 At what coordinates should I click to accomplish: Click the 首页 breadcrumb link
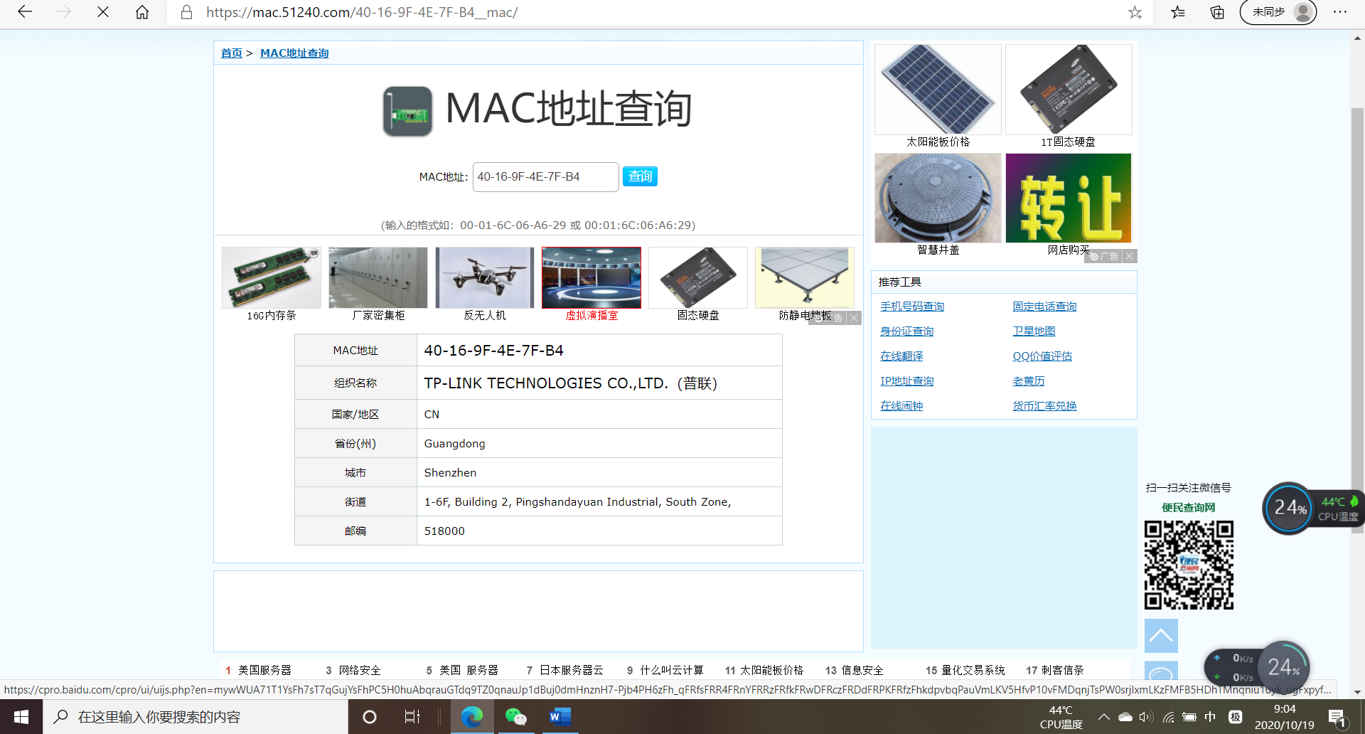click(x=232, y=53)
